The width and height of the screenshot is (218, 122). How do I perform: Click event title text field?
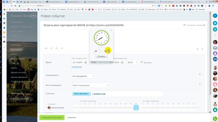pos(83,25)
